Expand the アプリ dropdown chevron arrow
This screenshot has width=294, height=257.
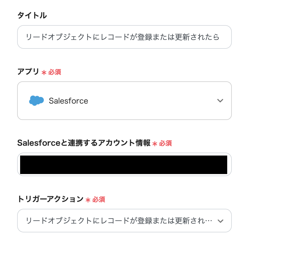pyautogui.click(x=220, y=101)
